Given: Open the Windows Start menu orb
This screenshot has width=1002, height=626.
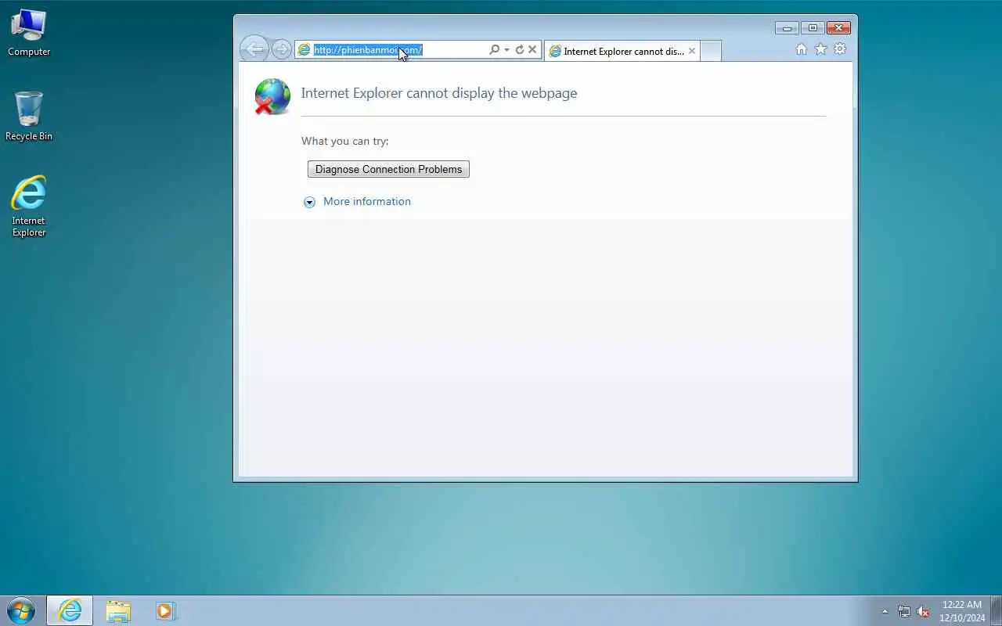Looking at the screenshot, I should click(21, 610).
